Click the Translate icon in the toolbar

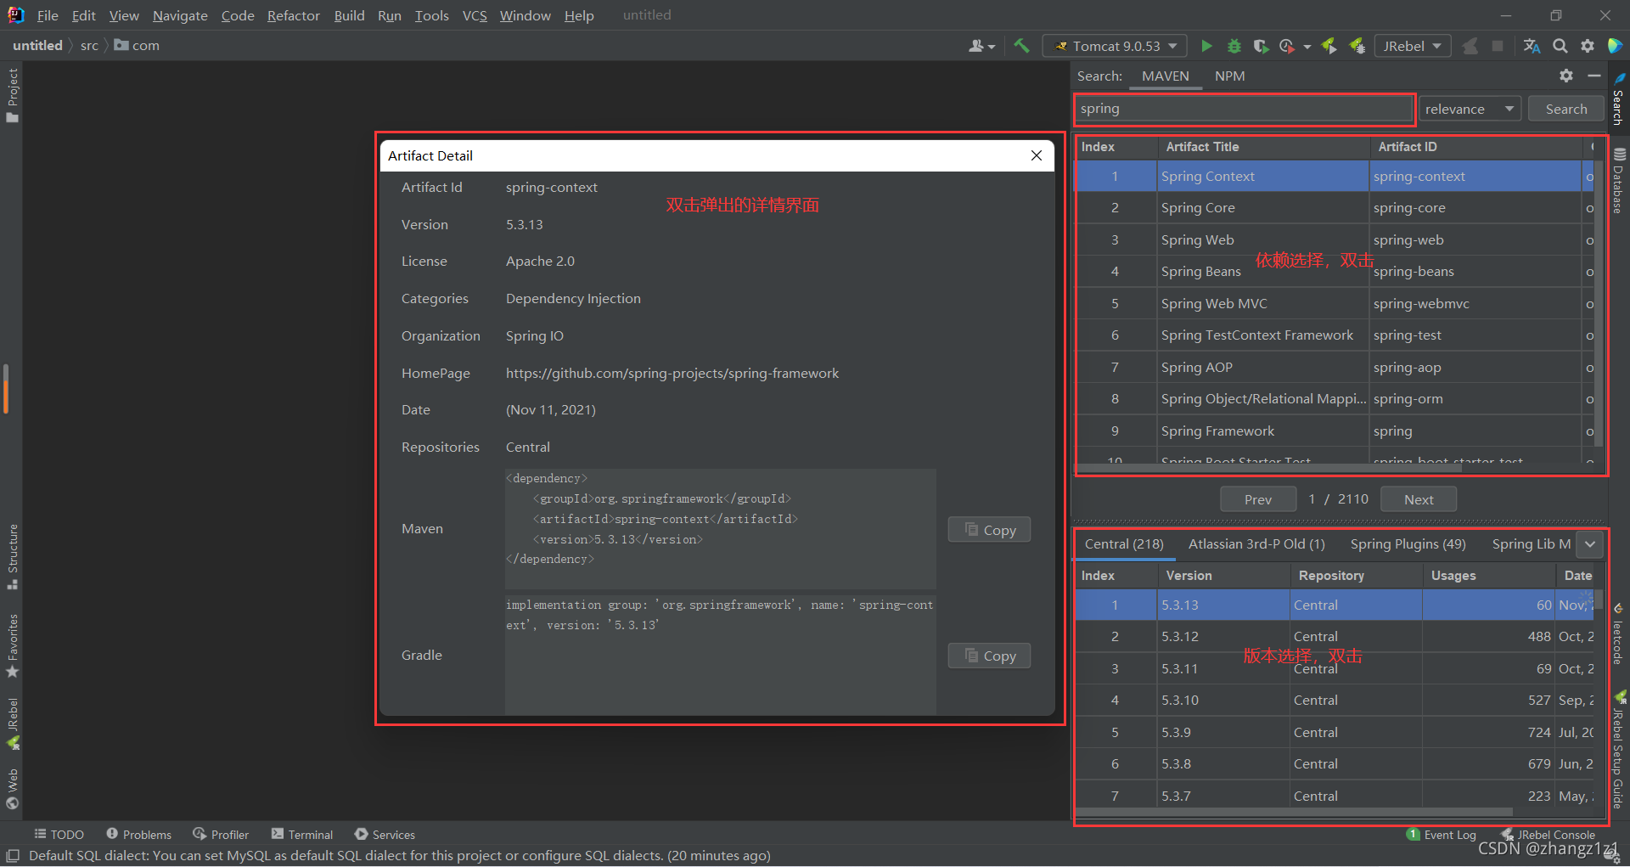(1532, 46)
